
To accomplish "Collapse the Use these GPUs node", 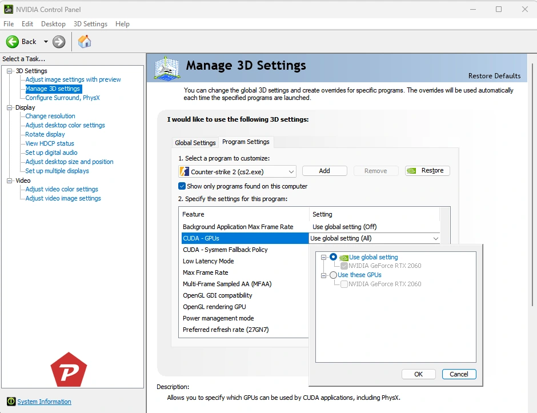I will pyautogui.click(x=323, y=275).
